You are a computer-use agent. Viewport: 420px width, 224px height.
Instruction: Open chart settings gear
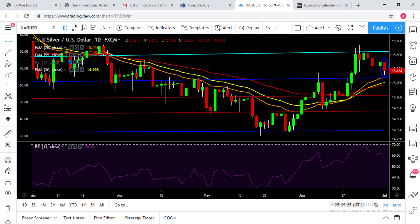[x=338, y=28]
